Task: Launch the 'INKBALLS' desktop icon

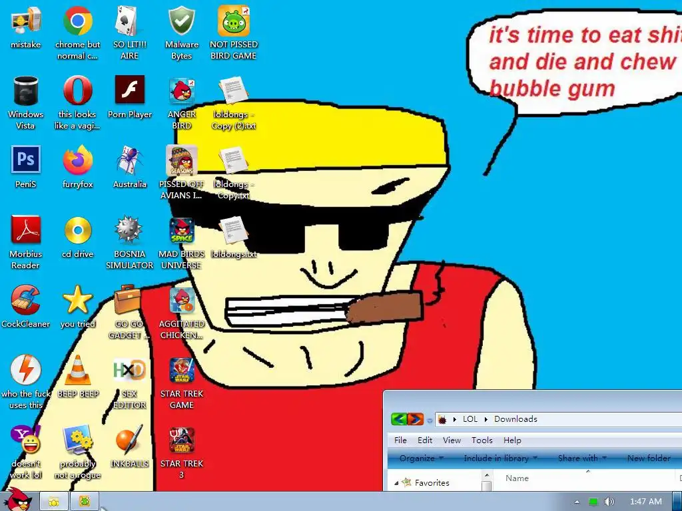Action: pyautogui.click(x=129, y=439)
